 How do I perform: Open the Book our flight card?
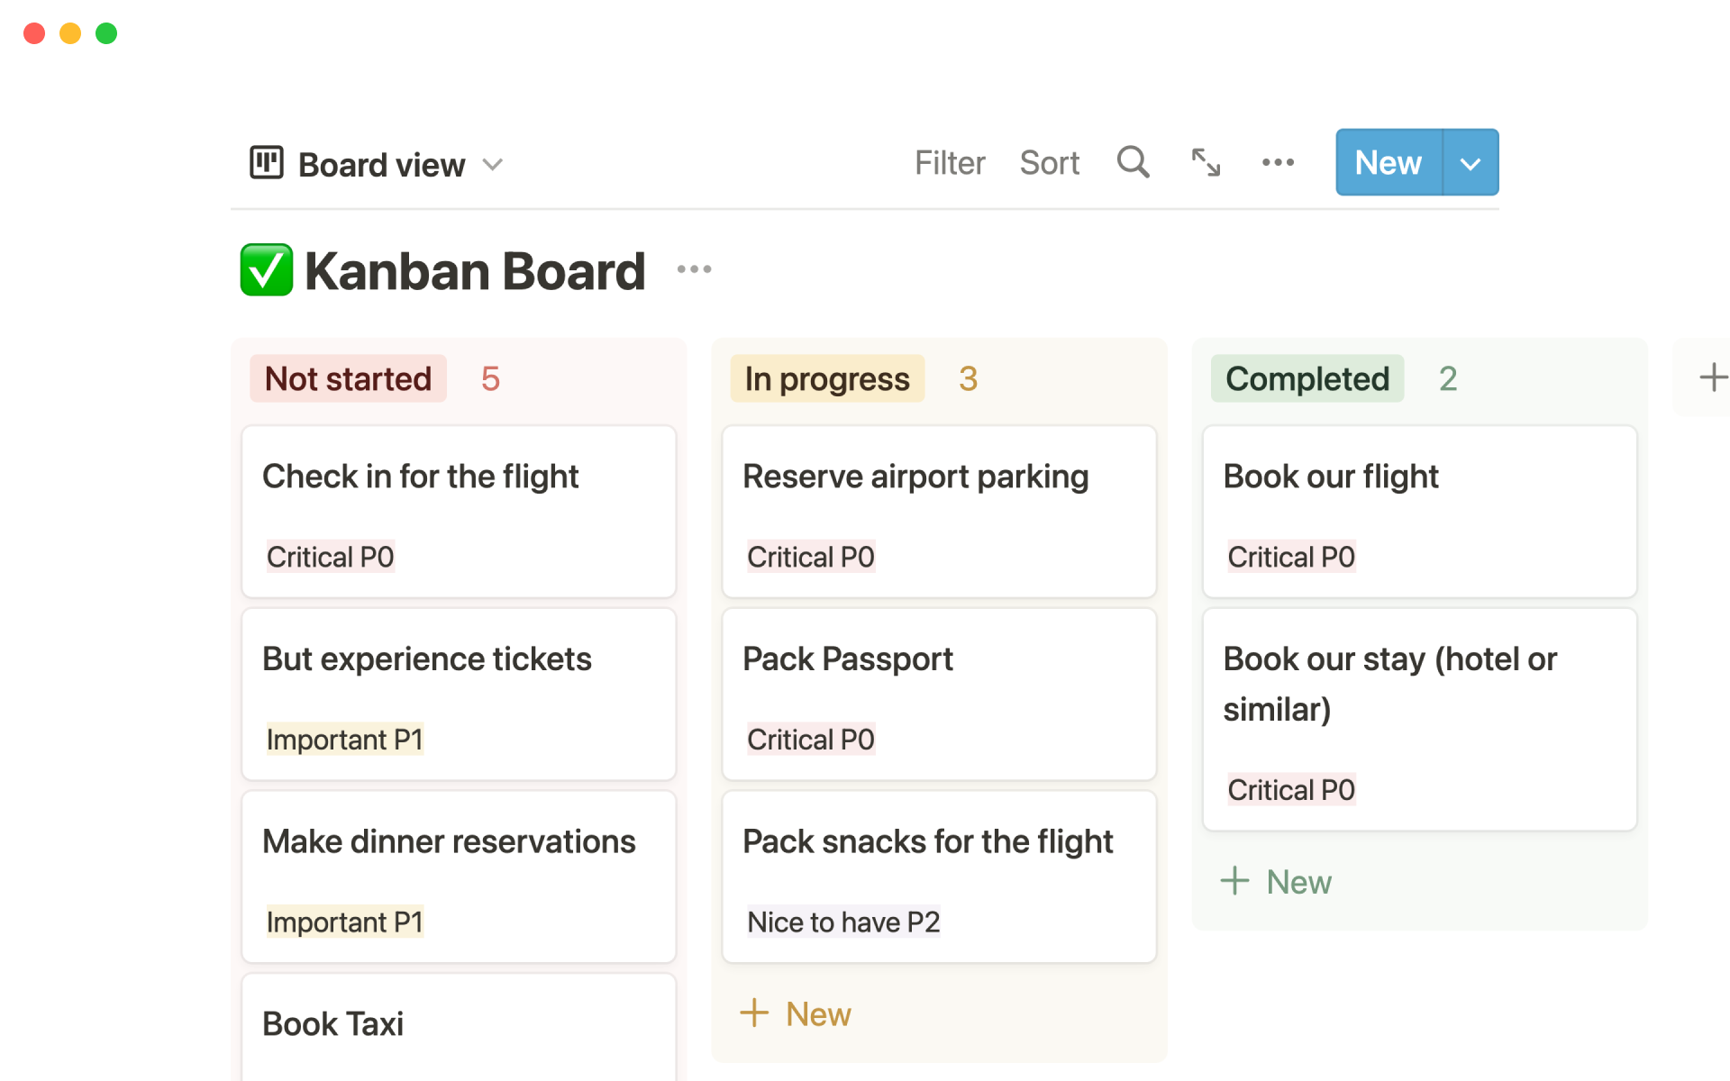(x=1419, y=511)
